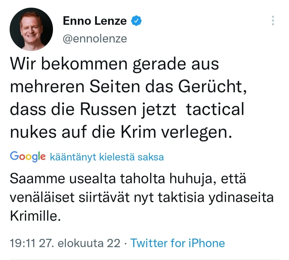Select the @ennolenze handle
The image size is (289, 260).
(x=95, y=39)
